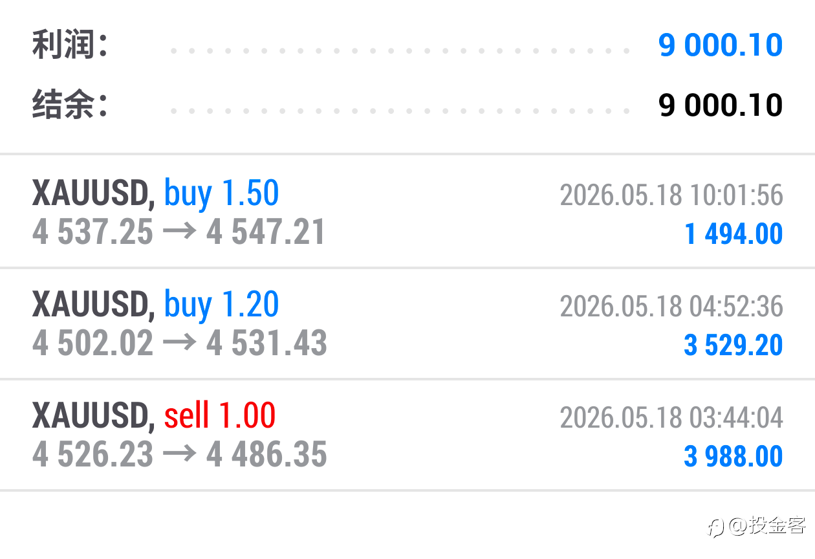This screenshot has height=559, width=815.
Task: Open the XAUUSD sell 1.00 trade row
Action: pos(407,435)
